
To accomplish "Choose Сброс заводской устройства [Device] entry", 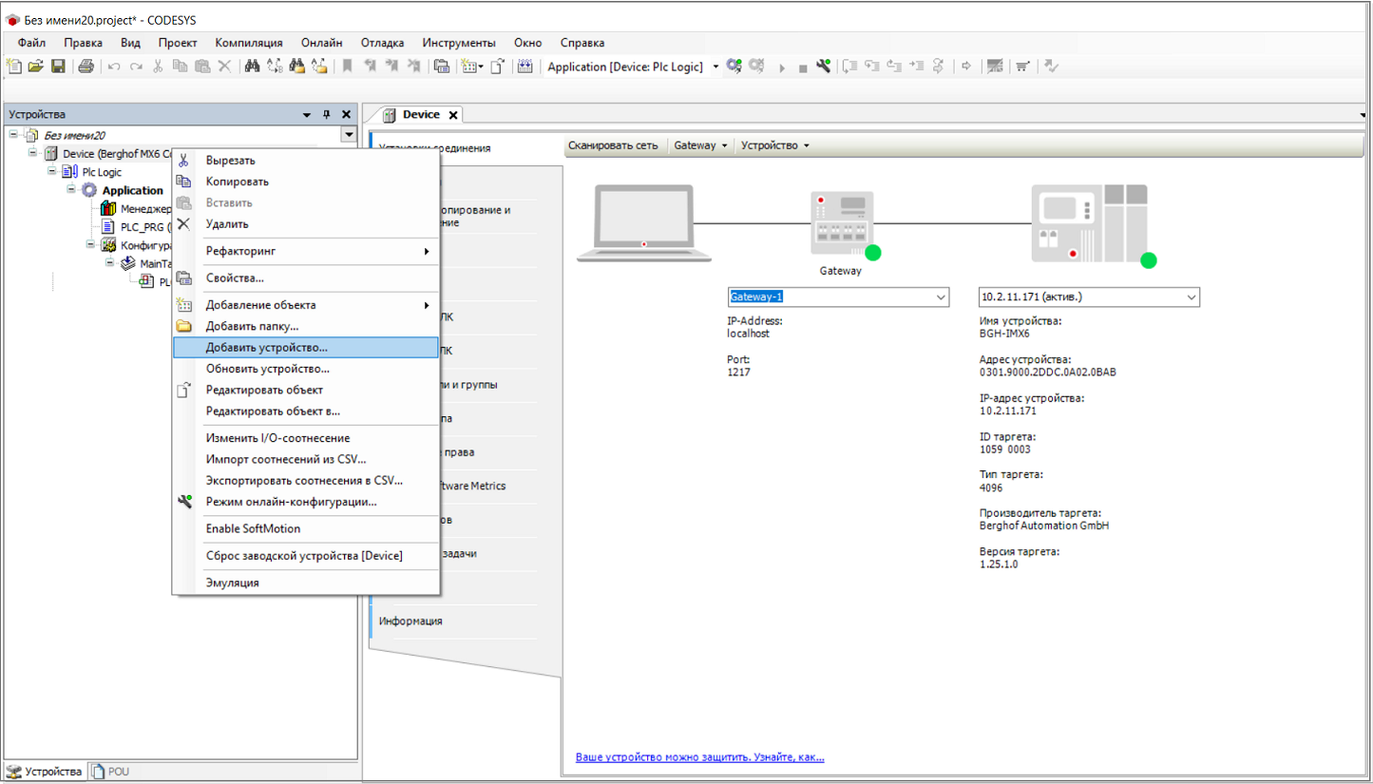I will 306,556.
